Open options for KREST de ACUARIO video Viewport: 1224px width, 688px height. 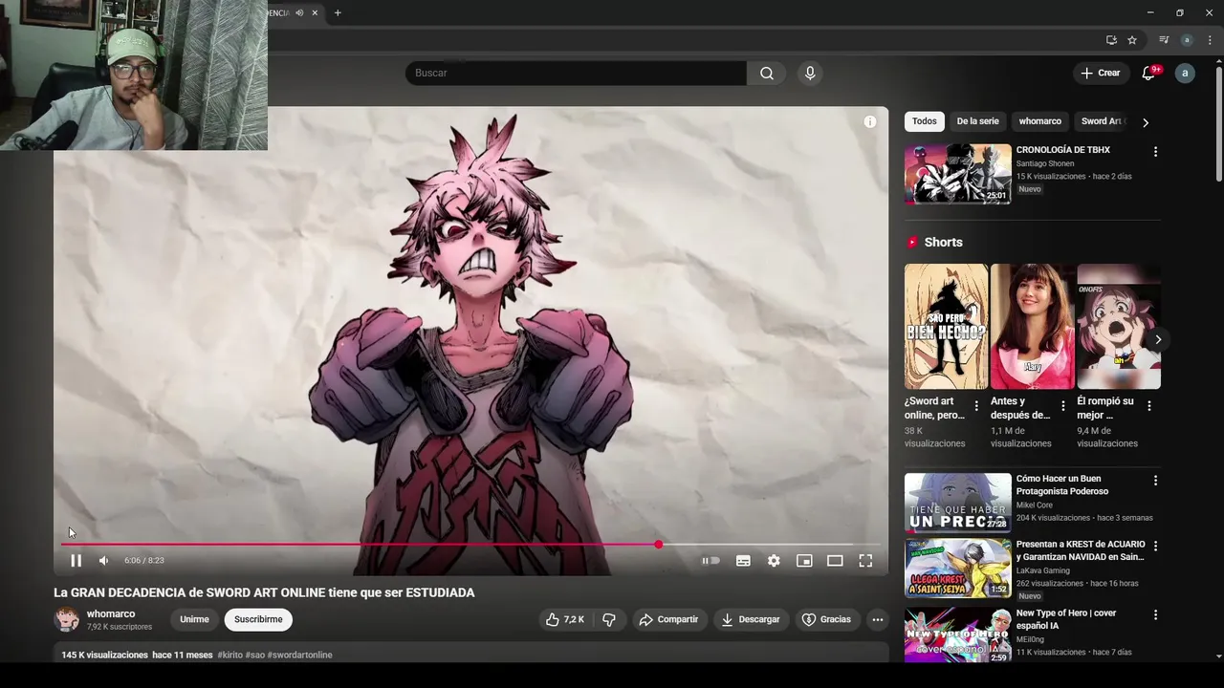tap(1155, 546)
